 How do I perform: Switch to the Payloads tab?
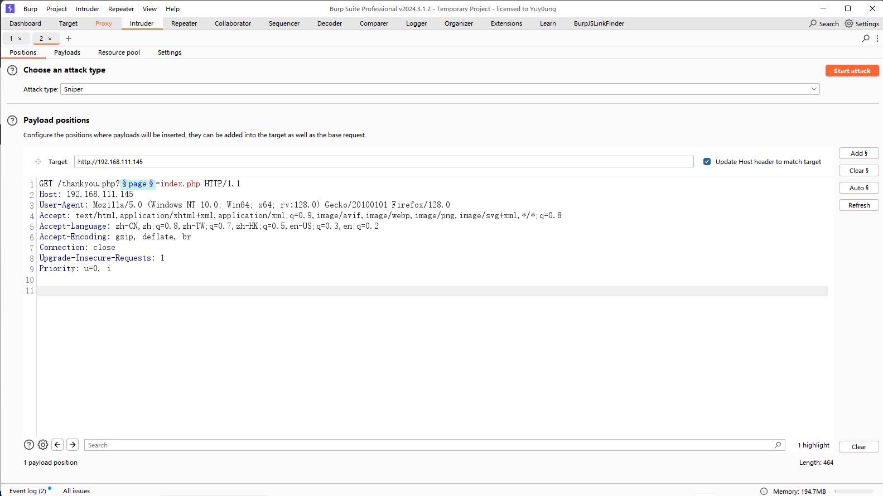67,52
